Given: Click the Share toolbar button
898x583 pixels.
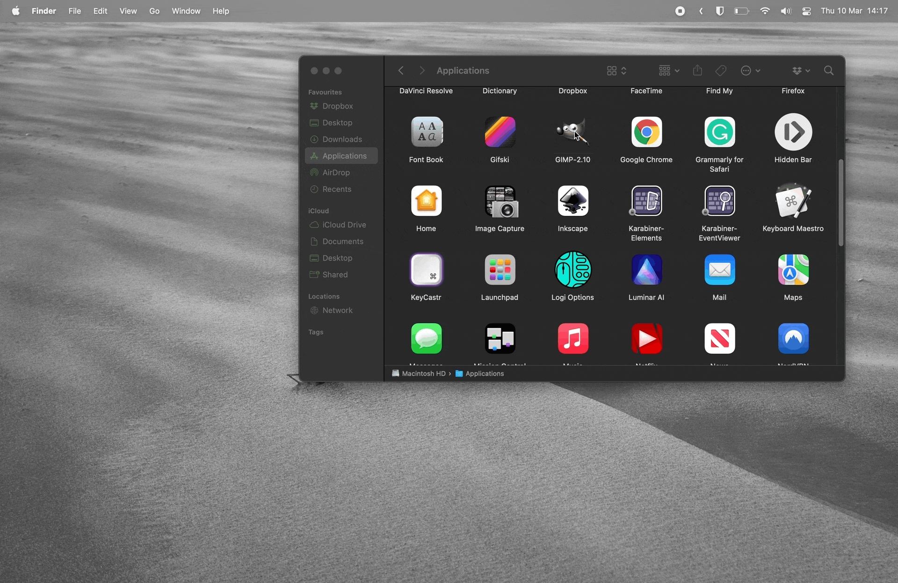Looking at the screenshot, I should pos(697,71).
